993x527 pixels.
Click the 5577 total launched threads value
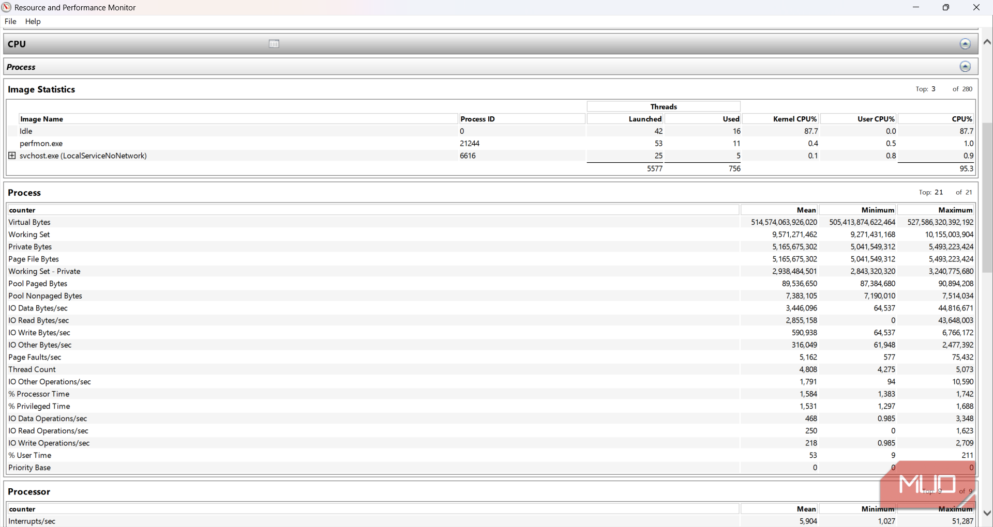(654, 168)
